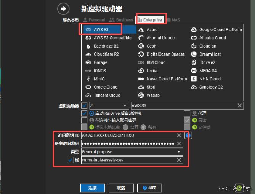The image size is (255, 194).
Task: Open the drive letter Z: dropdown
Action: [109, 106]
